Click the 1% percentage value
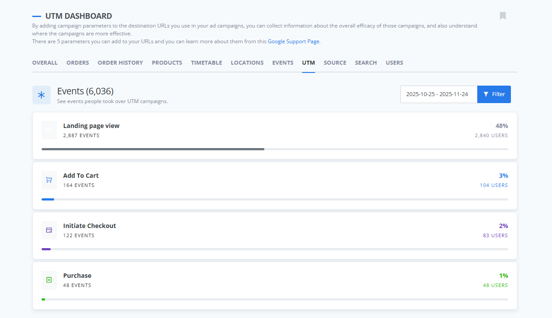Screen dimensions: 552x318 point(503,276)
